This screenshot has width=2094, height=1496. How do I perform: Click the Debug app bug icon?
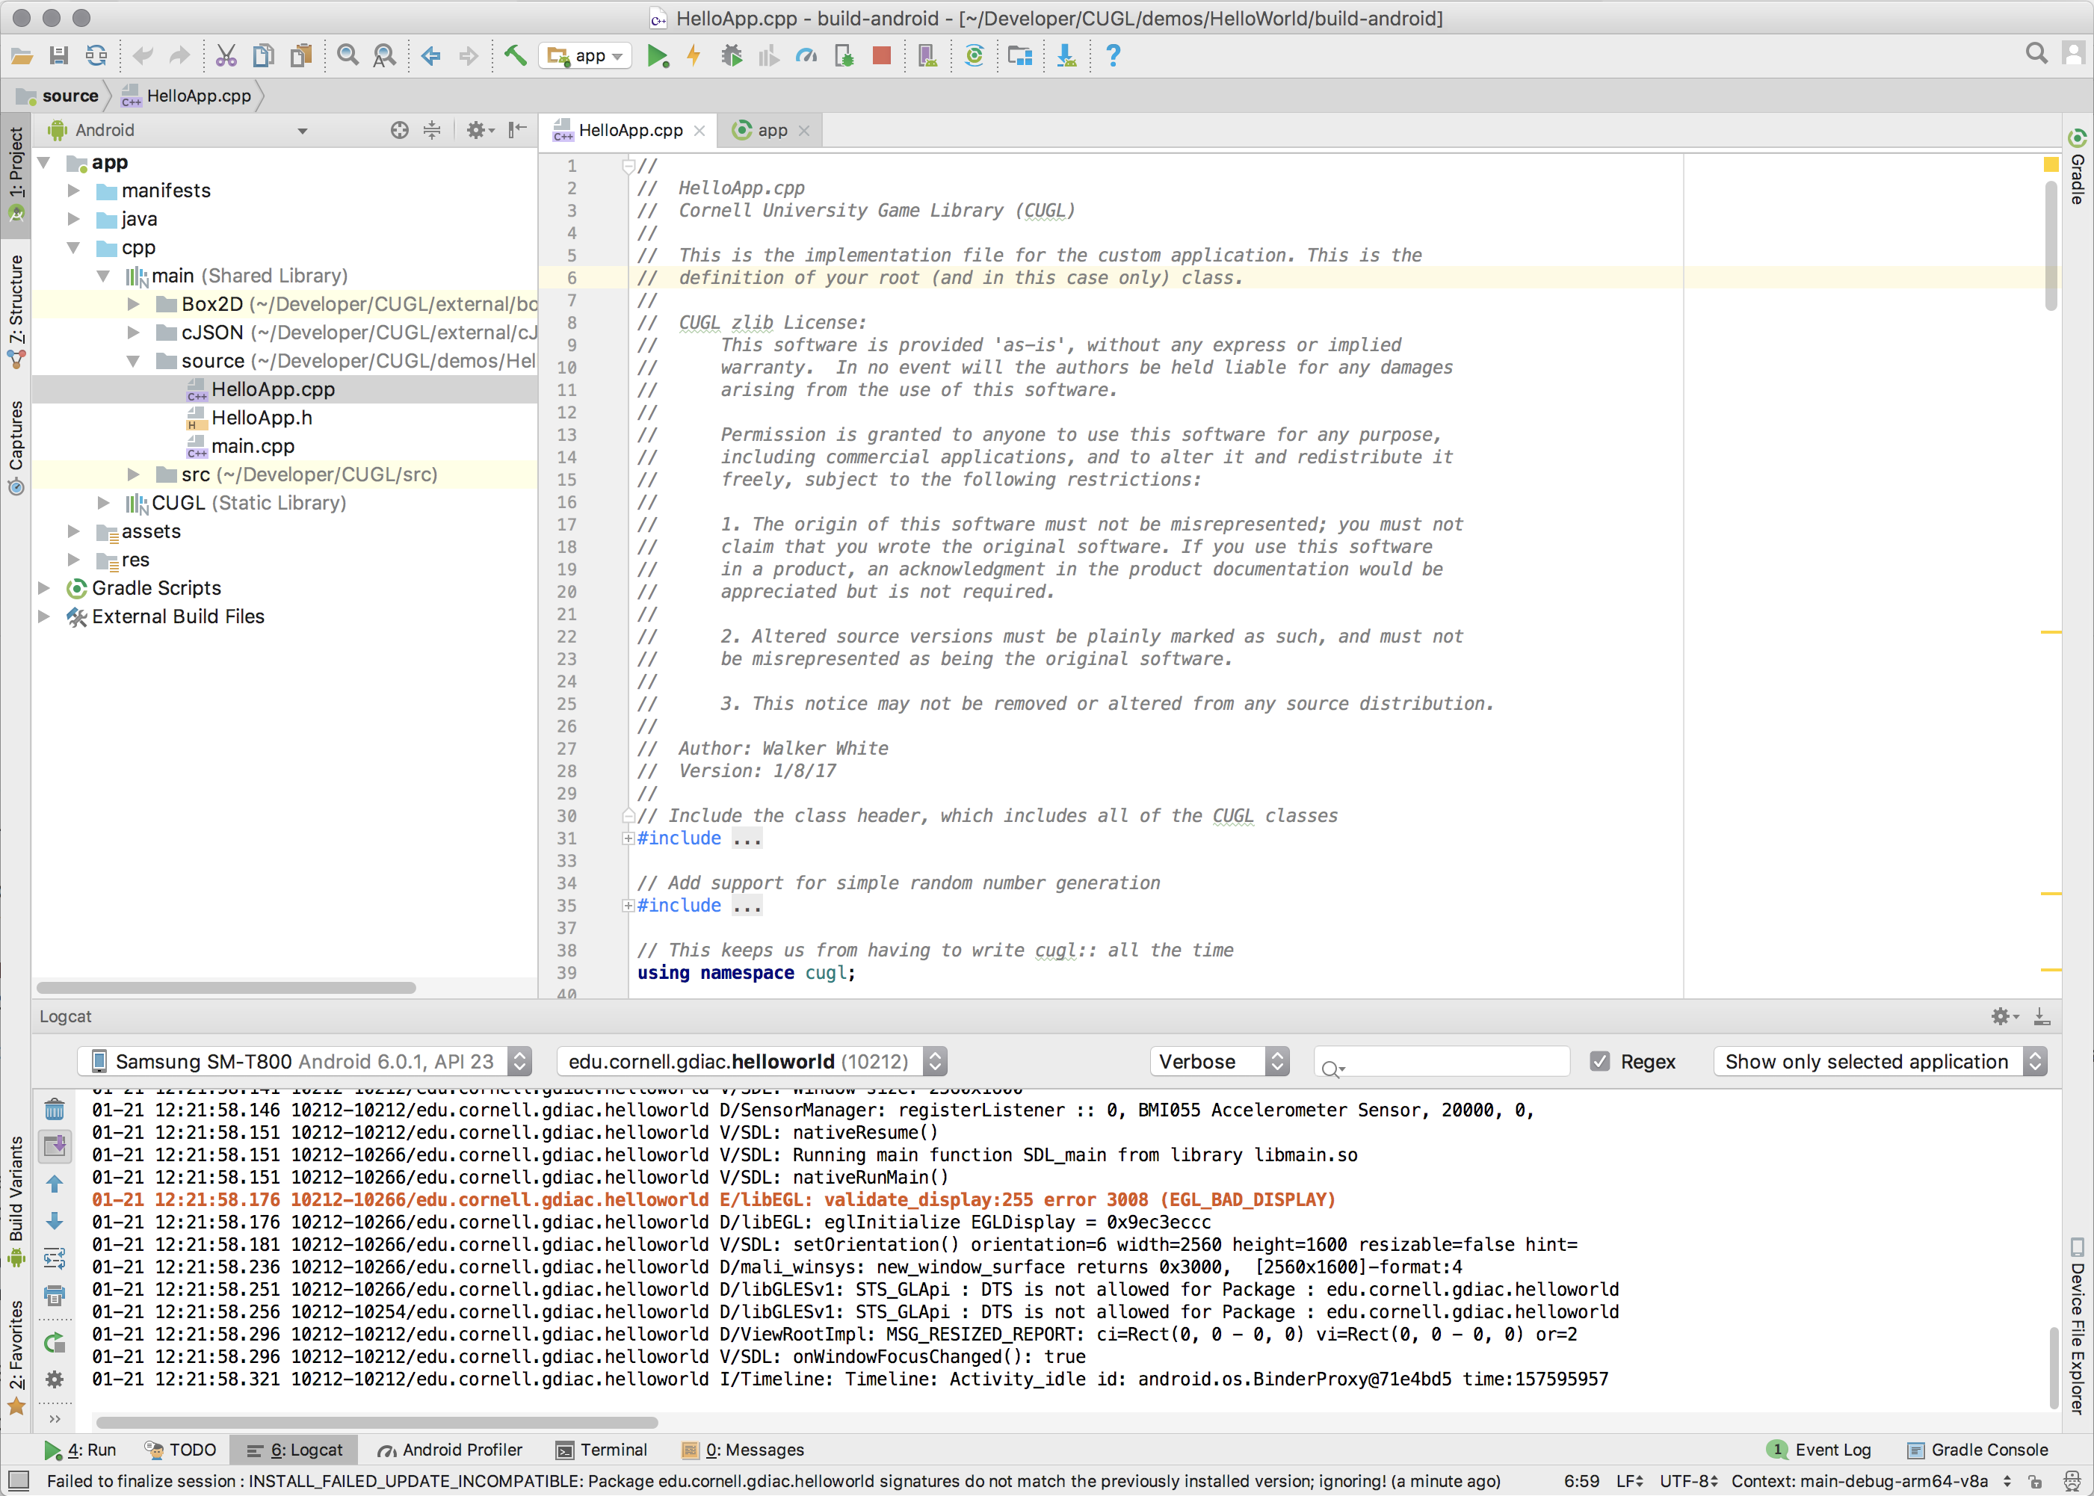coord(732,56)
